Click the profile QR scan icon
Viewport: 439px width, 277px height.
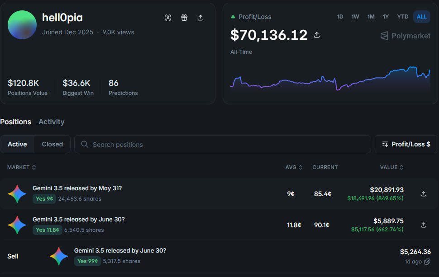(x=168, y=18)
